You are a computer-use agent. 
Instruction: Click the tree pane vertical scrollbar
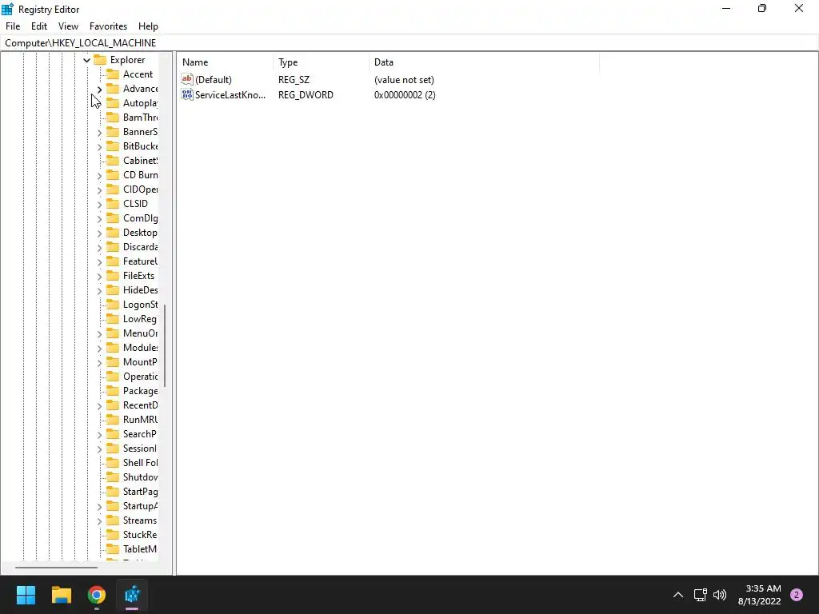(x=165, y=345)
